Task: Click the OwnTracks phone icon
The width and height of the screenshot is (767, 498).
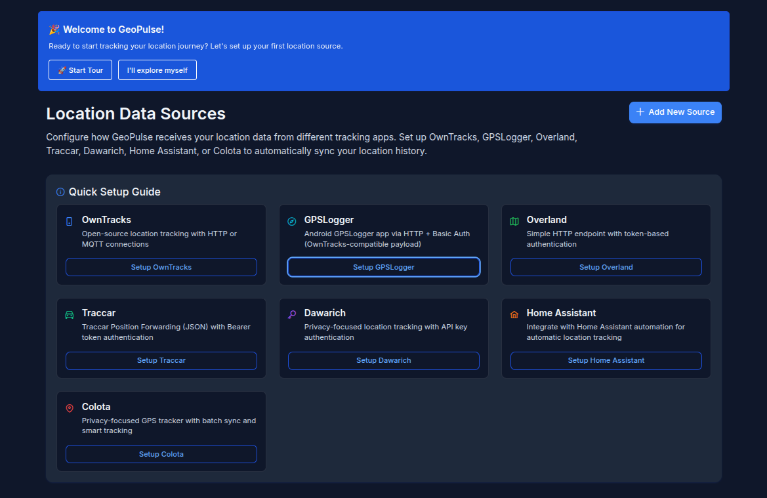Action: (70, 222)
